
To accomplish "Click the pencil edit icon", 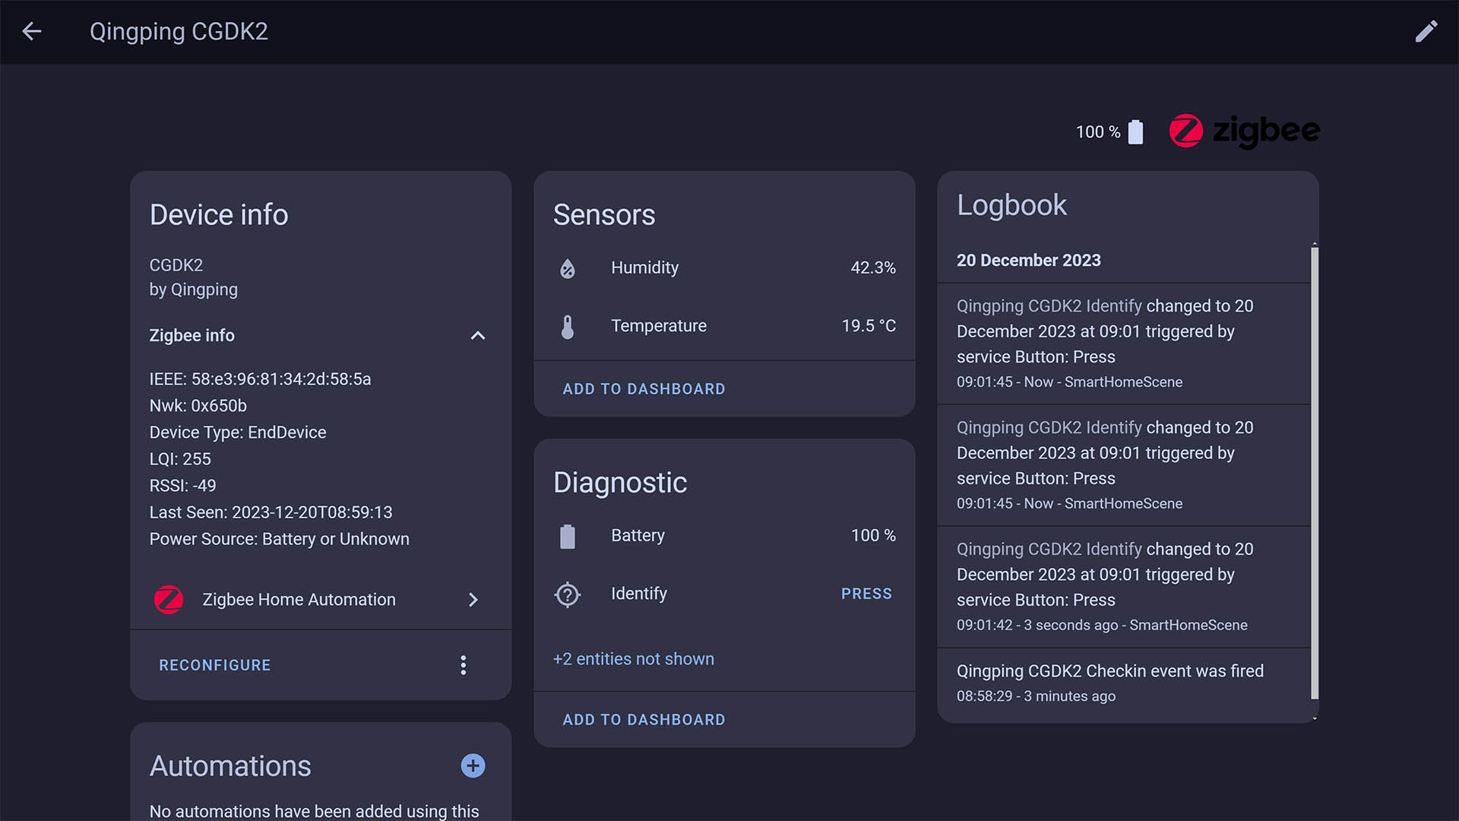I will pyautogui.click(x=1426, y=31).
